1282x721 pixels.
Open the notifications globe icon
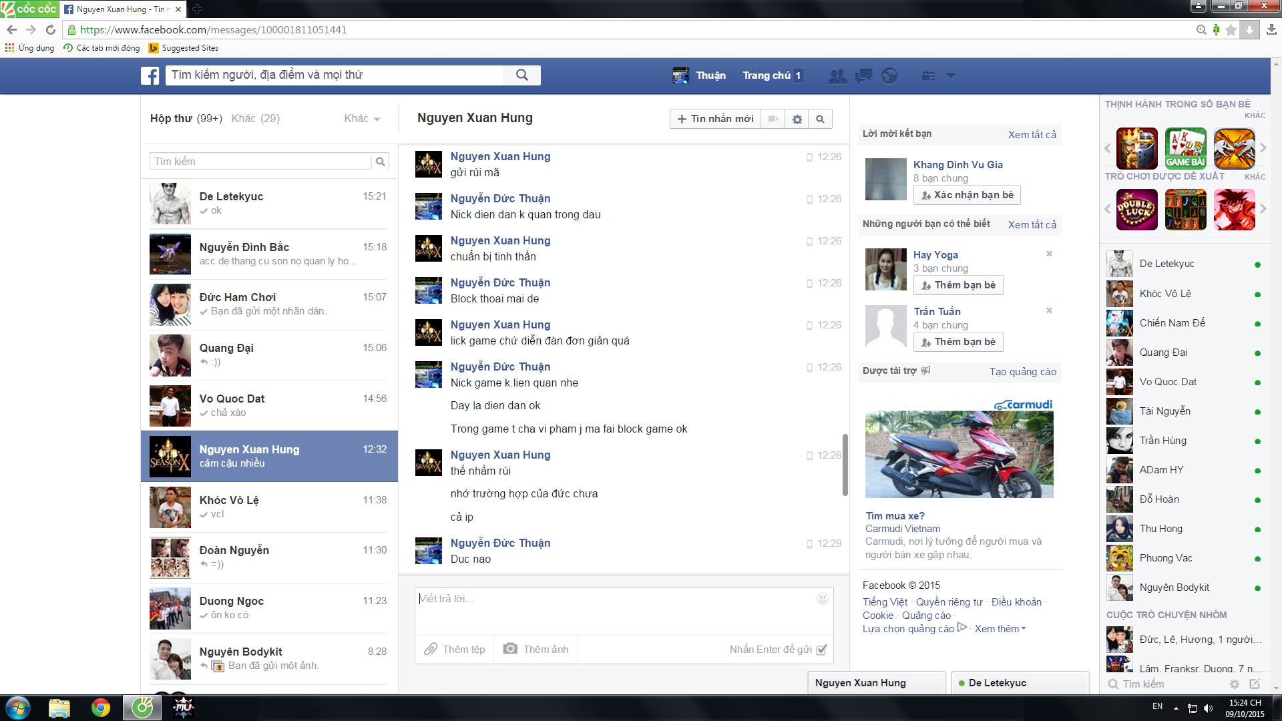[889, 76]
